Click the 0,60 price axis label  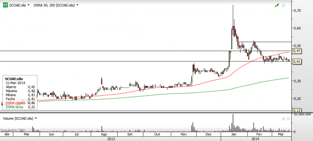point(297,28)
